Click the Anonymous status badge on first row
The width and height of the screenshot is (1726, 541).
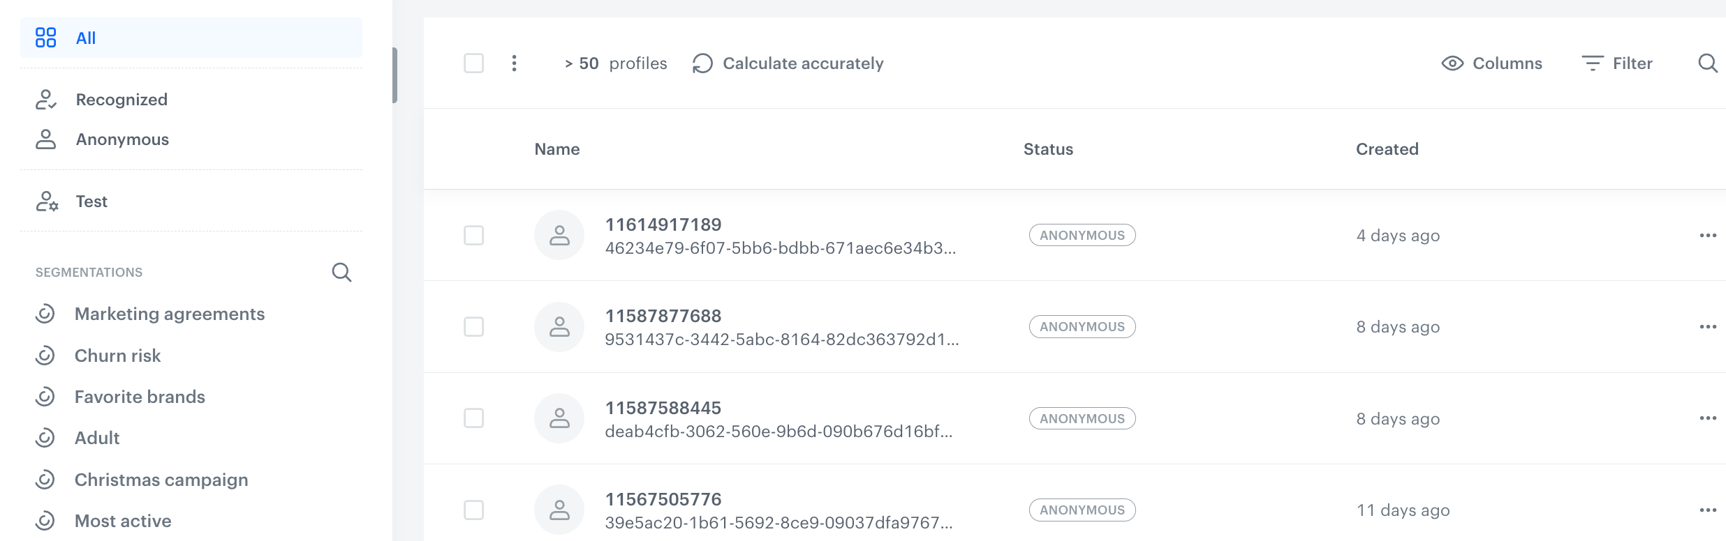coord(1082,235)
